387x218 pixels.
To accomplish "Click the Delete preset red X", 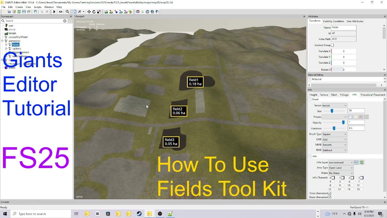I will tap(361, 117).
